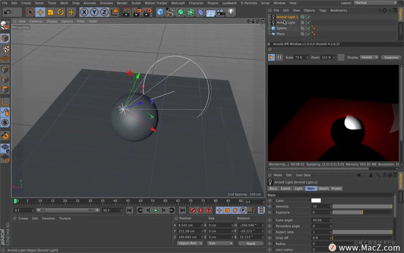Toggle editor visibility for Arnold Light.1

click(306, 16)
